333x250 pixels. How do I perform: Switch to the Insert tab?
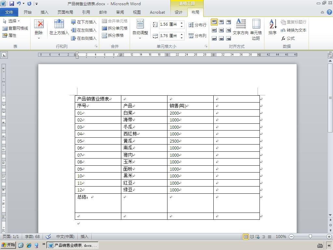pos(44,12)
